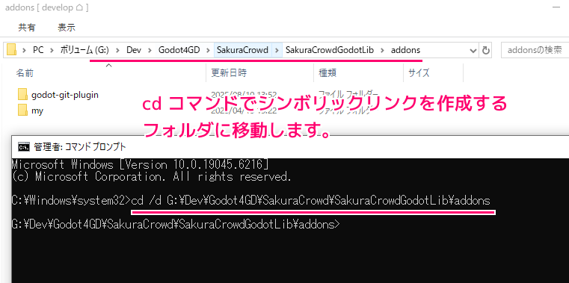Sort by 種類 column header
569x283 pixels.
327,73
